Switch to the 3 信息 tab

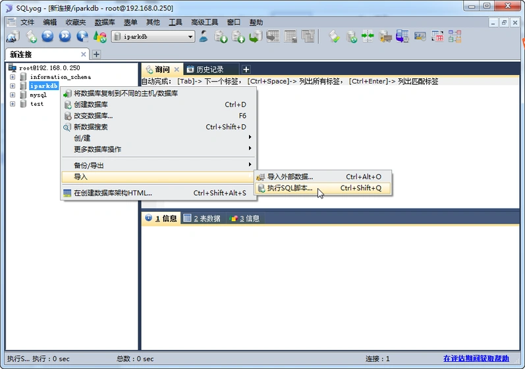[245, 218]
